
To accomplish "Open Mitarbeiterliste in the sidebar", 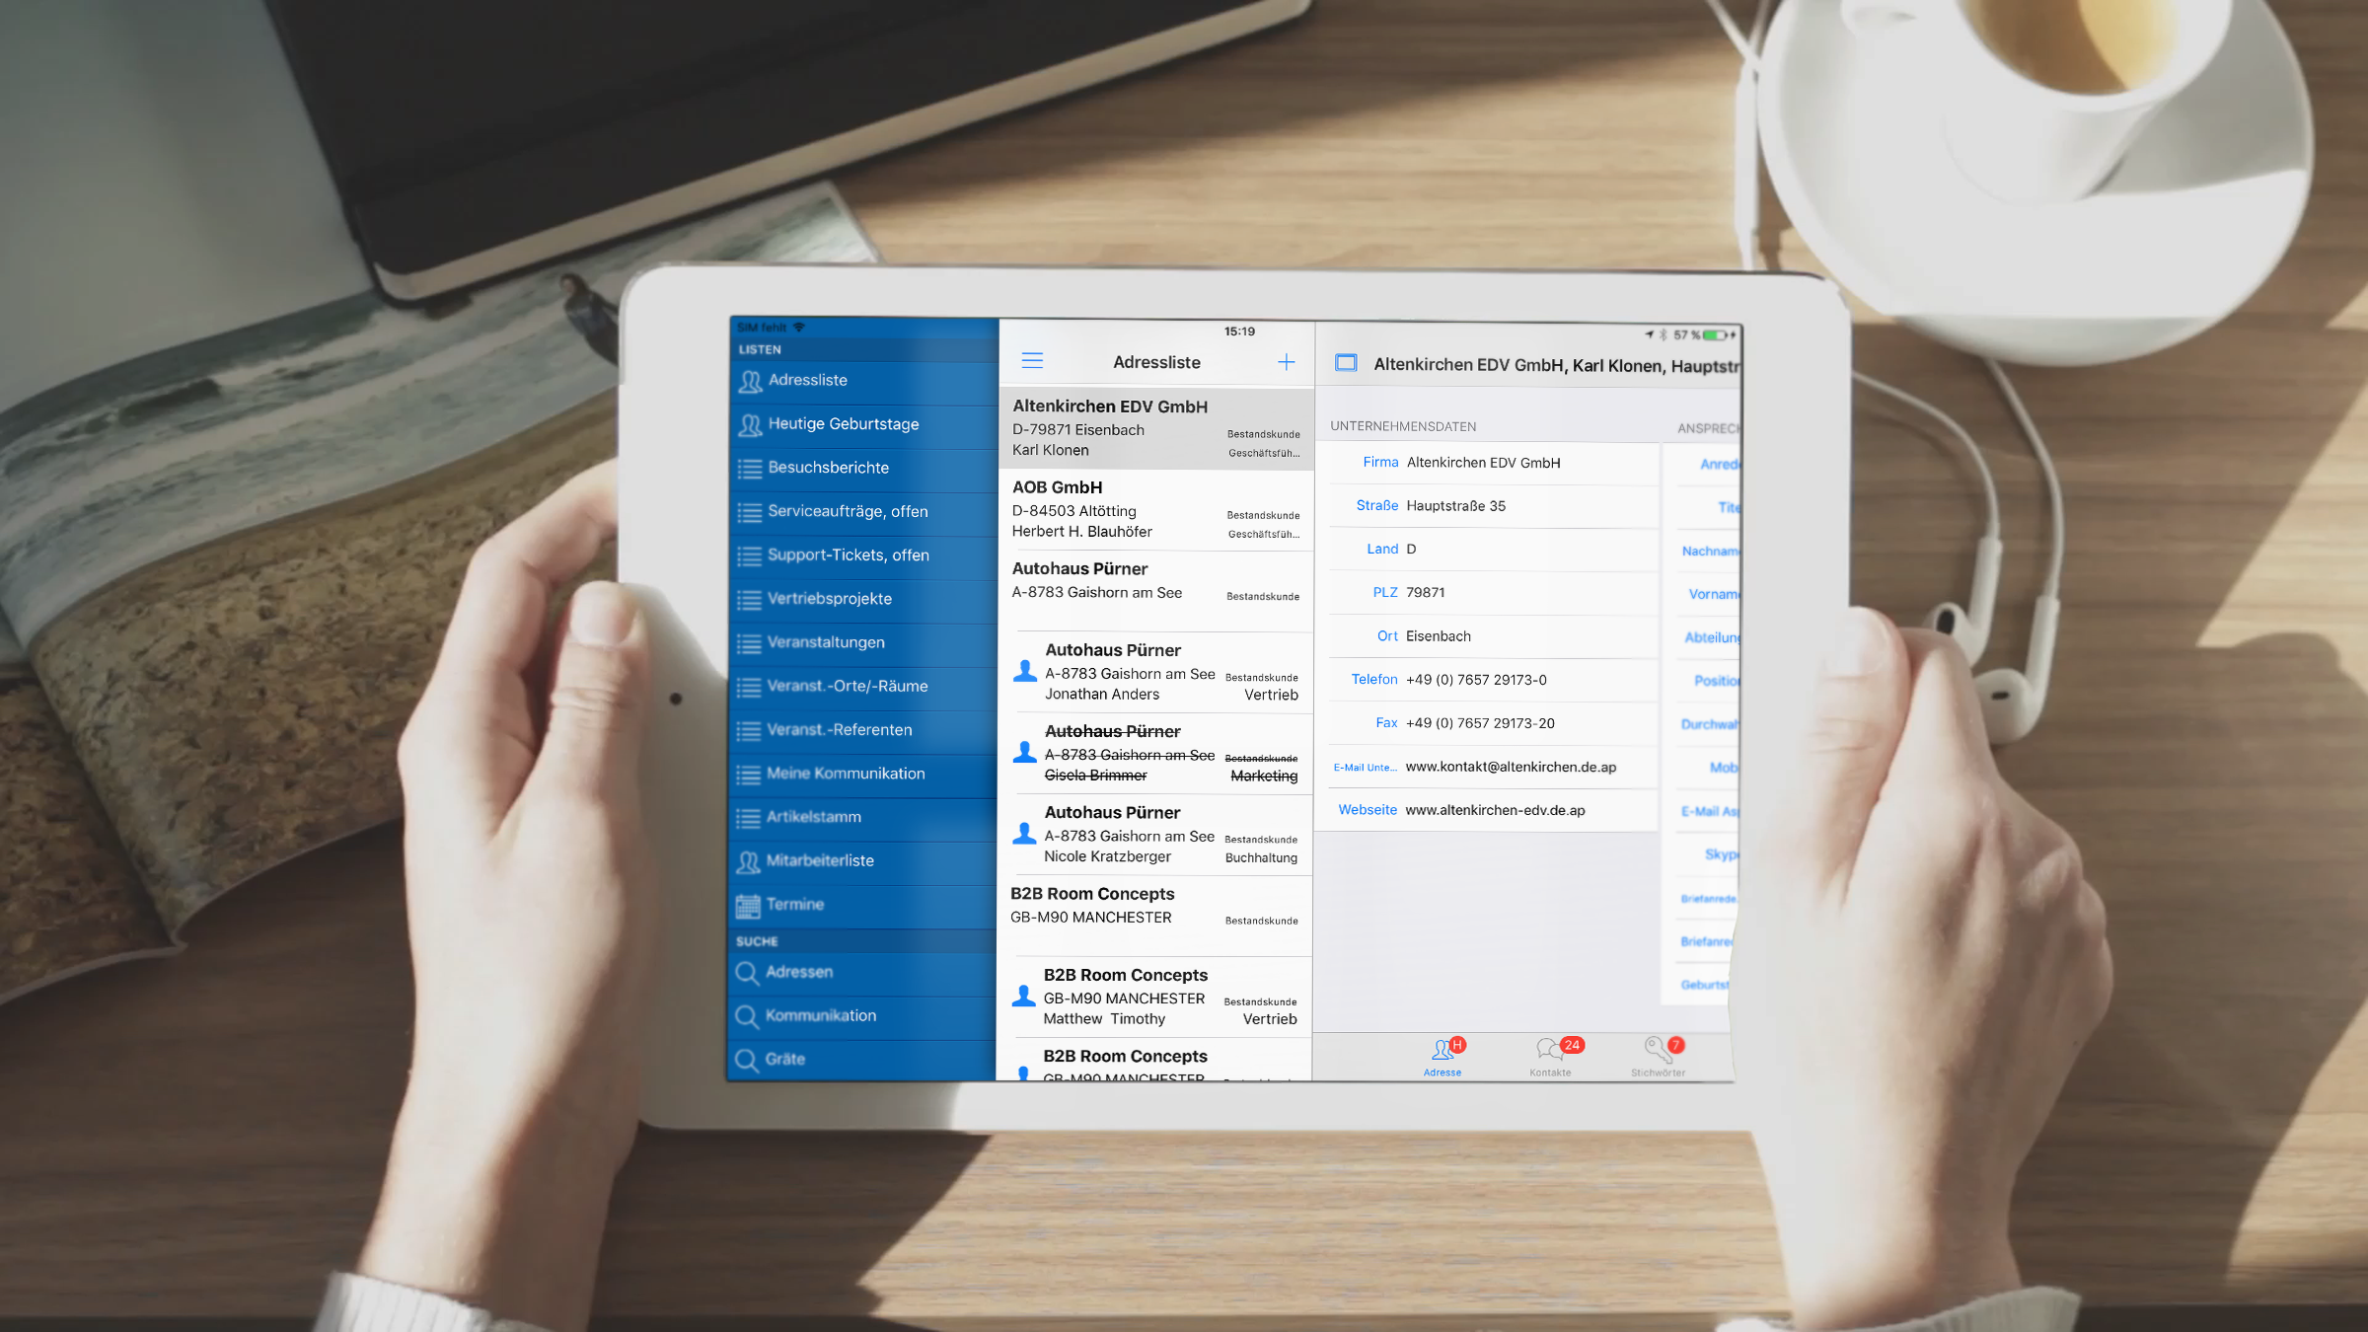I will (819, 860).
